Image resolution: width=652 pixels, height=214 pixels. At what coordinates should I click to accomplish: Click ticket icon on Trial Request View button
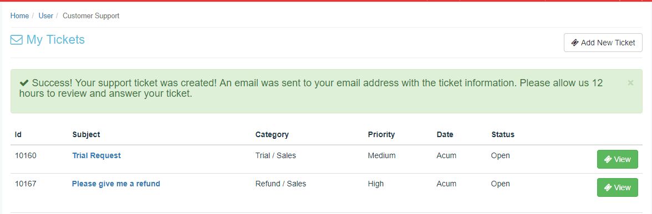point(608,159)
